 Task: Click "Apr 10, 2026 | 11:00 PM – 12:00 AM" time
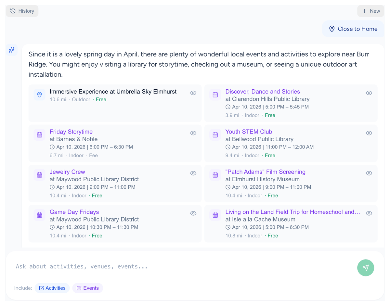[x=273, y=147]
